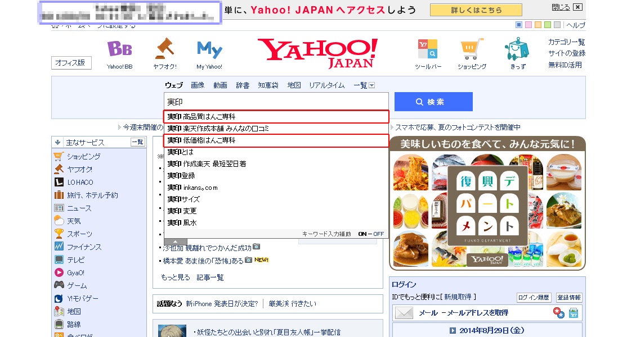This screenshot has width=636, height=337.
Task: Select the 動画 search tab
Action: click(x=220, y=85)
